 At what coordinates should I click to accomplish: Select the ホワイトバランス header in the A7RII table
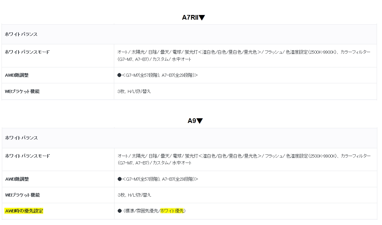pos(21,34)
